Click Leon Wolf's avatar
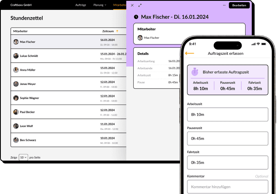Viewport: 277px width, 194px height. pos(16,126)
